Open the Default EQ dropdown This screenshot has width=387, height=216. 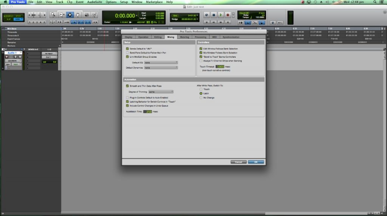[x=161, y=63]
